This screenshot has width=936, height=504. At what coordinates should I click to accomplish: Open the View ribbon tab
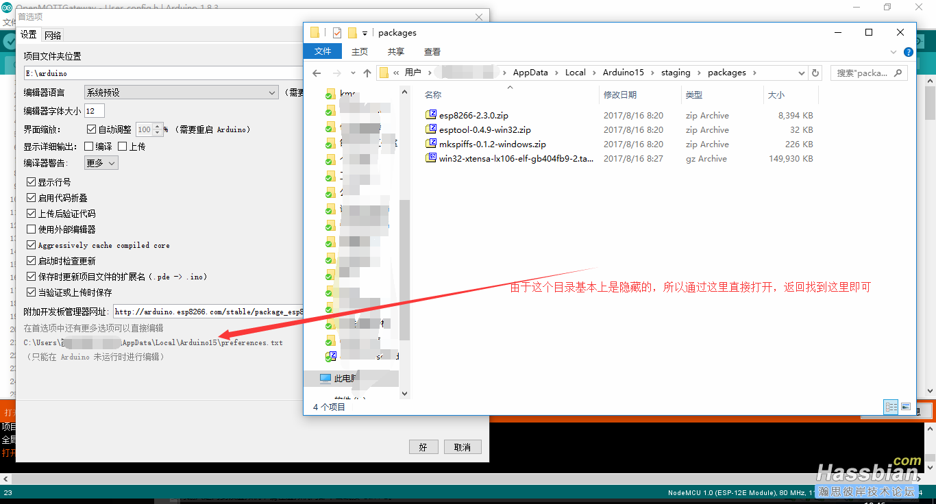click(x=432, y=51)
